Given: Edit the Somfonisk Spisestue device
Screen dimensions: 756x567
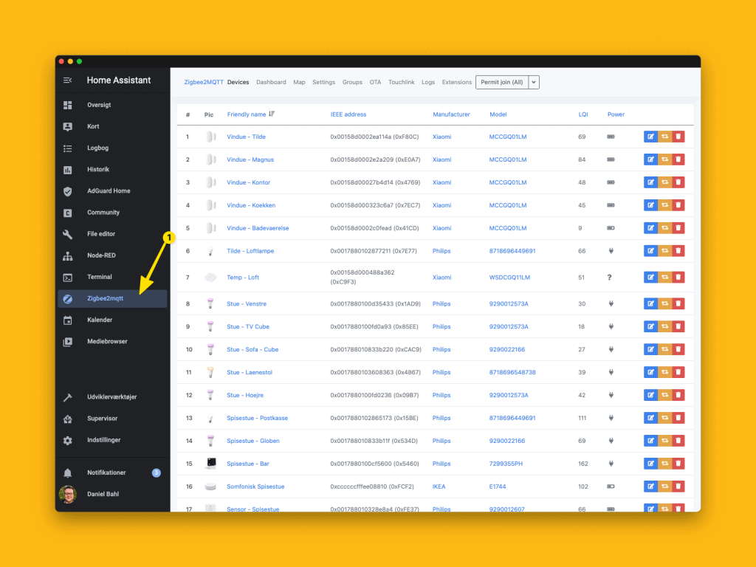Looking at the screenshot, I should pyautogui.click(x=650, y=487).
